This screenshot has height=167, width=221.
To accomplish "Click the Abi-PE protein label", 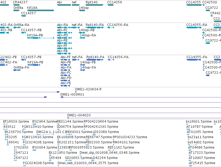I will click(66, 83).
